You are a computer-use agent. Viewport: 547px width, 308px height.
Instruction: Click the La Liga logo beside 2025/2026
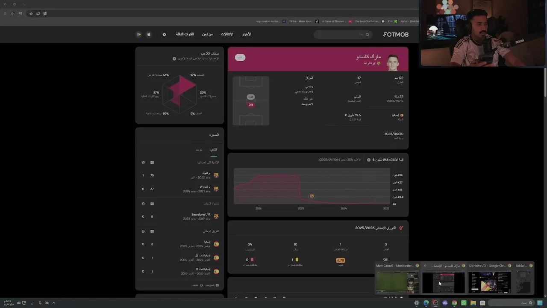coord(401,228)
